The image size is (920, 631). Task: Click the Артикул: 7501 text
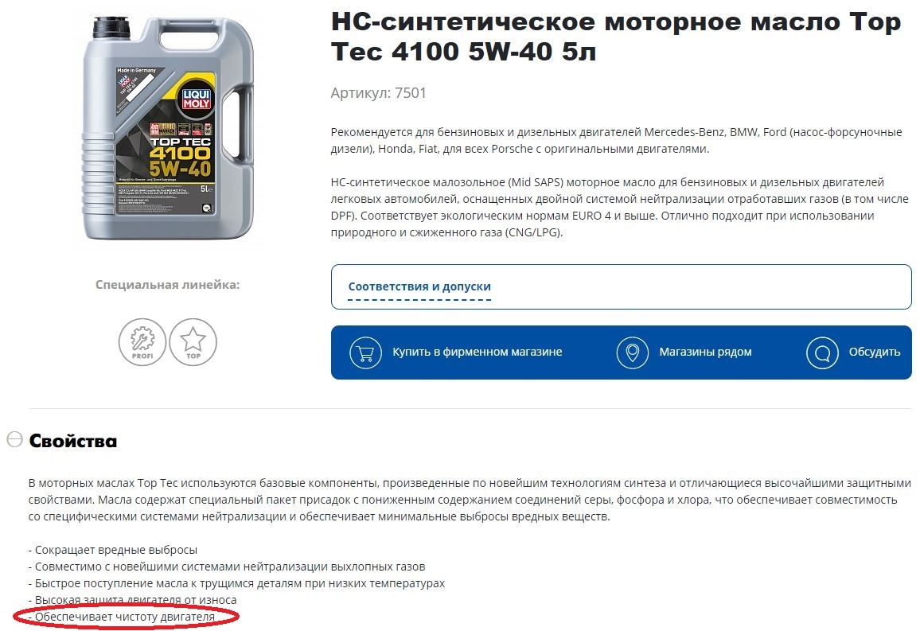click(x=379, y=92)
